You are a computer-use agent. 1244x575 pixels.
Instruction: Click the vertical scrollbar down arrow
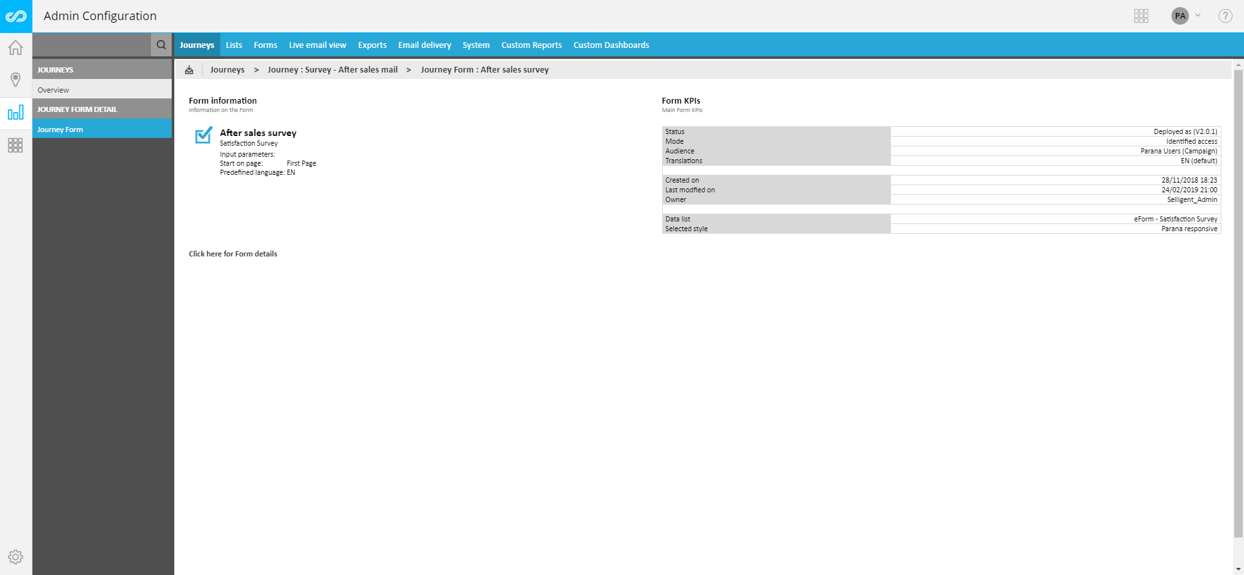[x=1238, y=569]
